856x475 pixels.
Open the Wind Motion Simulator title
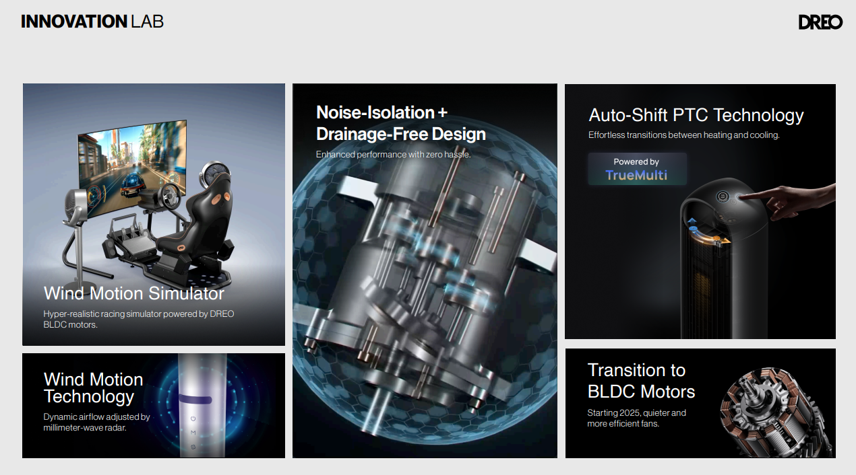coord(133,293)
